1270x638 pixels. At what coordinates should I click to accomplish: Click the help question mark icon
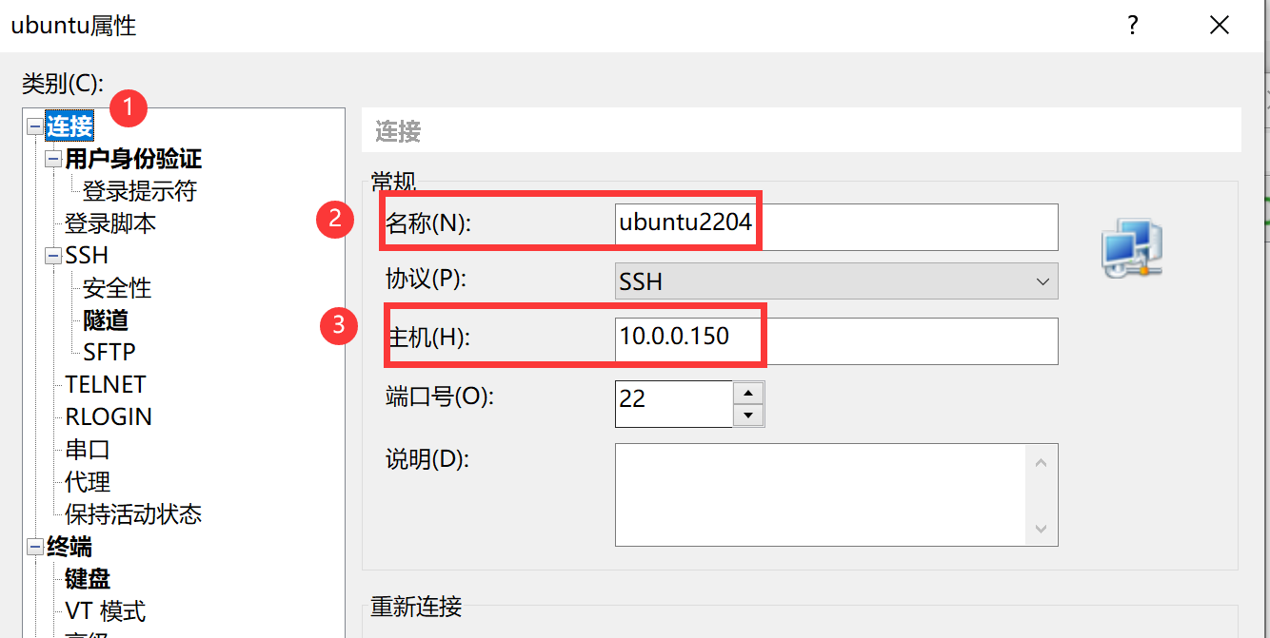(x=1133, y=26)
